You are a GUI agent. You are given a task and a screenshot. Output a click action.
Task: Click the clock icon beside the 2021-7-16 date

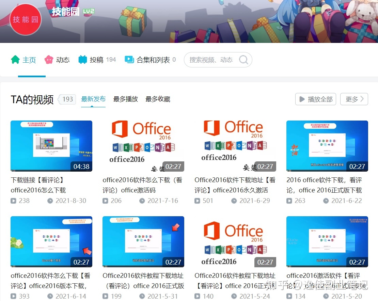tap(143, 201)
